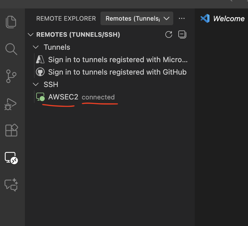The height and width of the screenshot is (226, 248).
Task: Click the green connected status dot on AWSEC2
Action: coord(42,98)
